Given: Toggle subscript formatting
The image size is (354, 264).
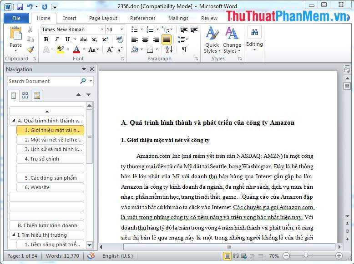Looking at the screenshot, I should (x=94, y=40).
